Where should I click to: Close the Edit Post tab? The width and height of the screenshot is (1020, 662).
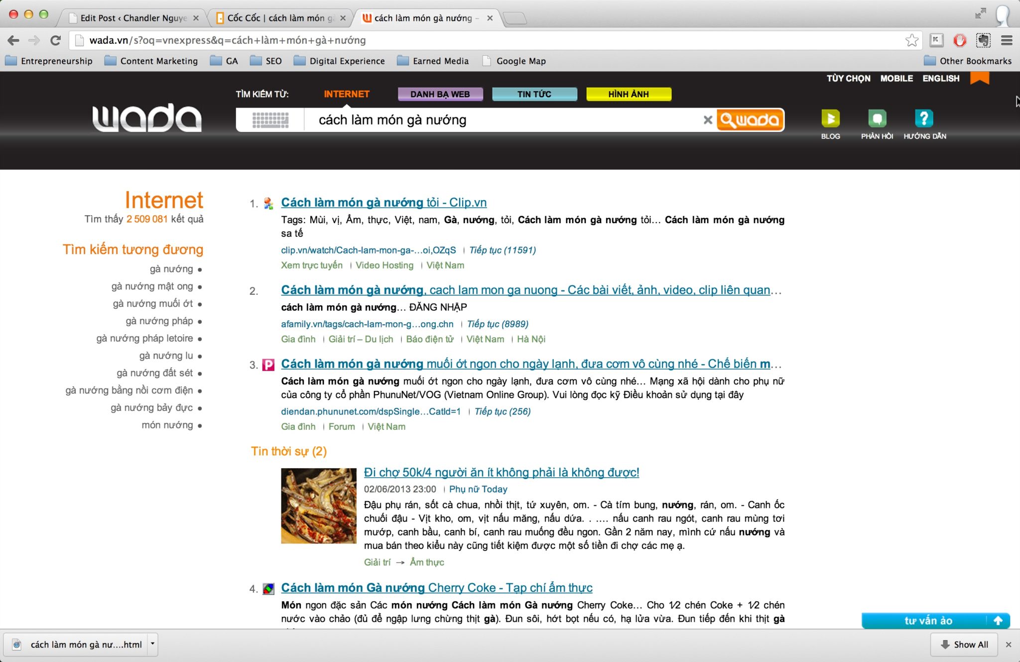point(196,18)
